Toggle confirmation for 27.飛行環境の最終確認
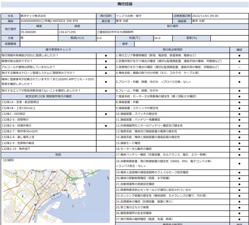The image size is (249, 225). click(239, 219)
